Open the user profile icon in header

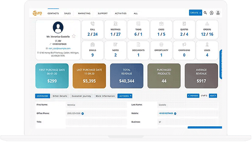pos(218,13)
